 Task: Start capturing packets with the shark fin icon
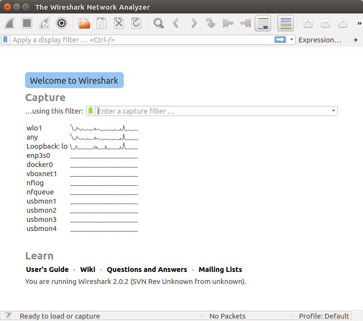(10, 23)
